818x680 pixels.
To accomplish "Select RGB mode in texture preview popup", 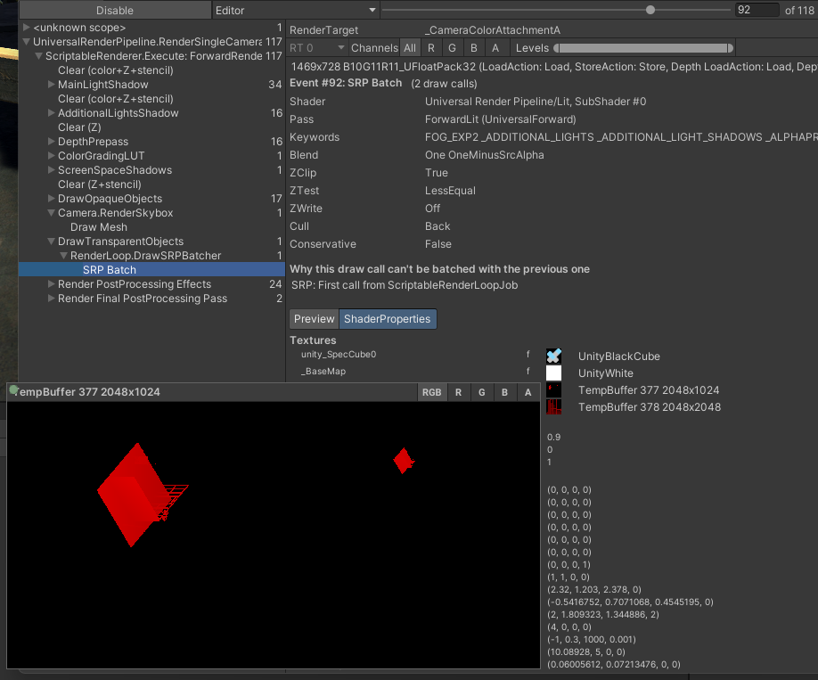I will 431,392.
